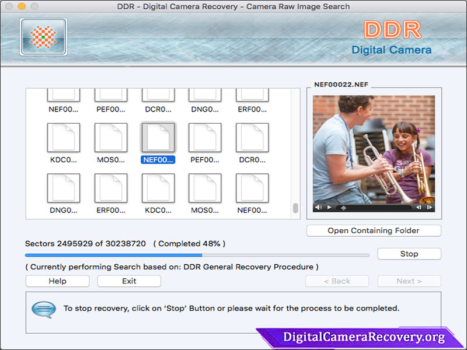The height and width of the screenshot is (350, 467).
Task: Select the ERF00... file icon in the bottom row
Action: click(x=111, y=188)
